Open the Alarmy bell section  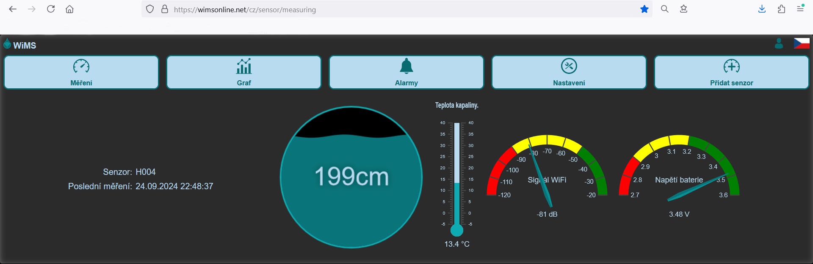pyautogui.click(x=406, y=72)
